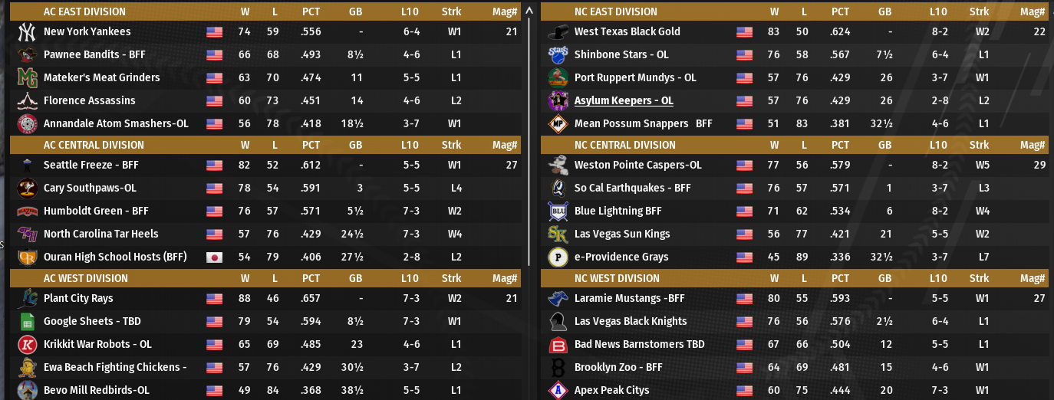Click the e-Providence Grays logo
1054x400 pixels.
(558, 257)
